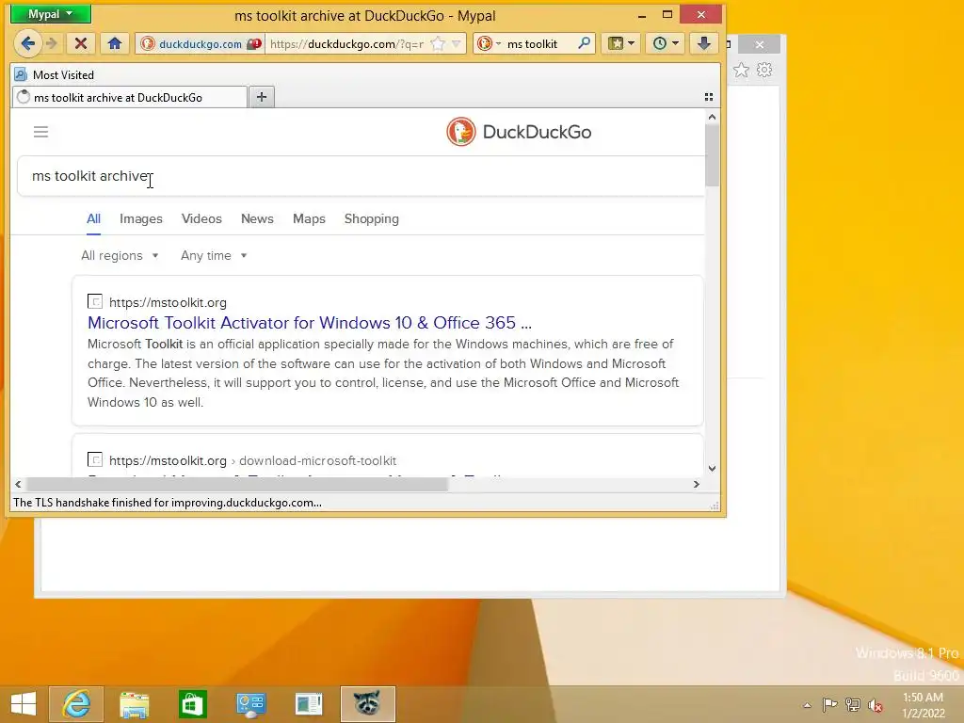This screenshot has height=723, width=964.
Task: Select the ms toolkit archive tab
Action: pos(130,97)
